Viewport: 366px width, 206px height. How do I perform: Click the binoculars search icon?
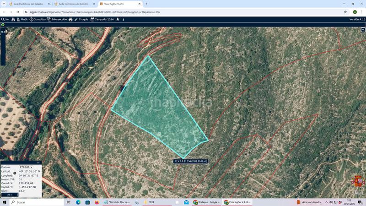[13, 20]
